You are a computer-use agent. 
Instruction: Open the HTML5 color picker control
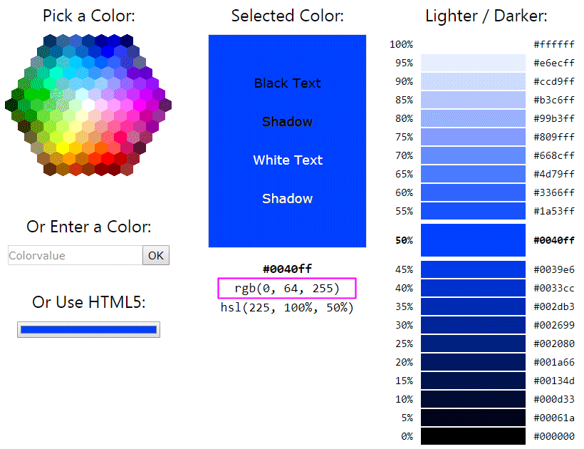click(x=88, y=329)
